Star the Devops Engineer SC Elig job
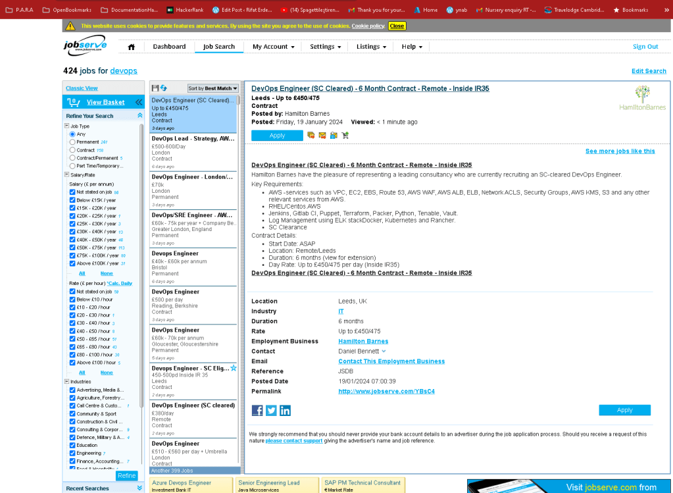This screenshot has width=673, height=493. click(234, 368)
